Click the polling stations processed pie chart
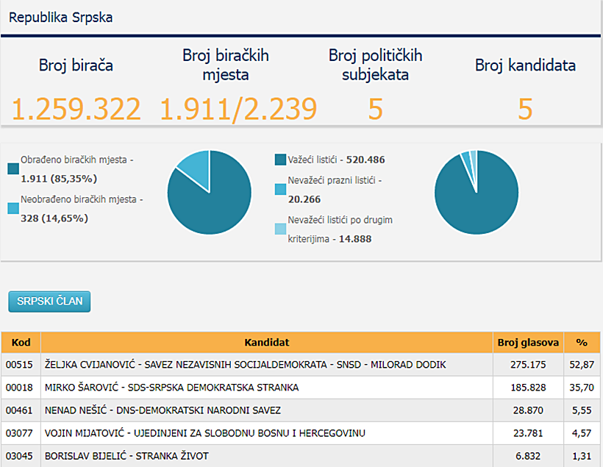This screenshot has height=467, width=603. click(x=209, y=192)
